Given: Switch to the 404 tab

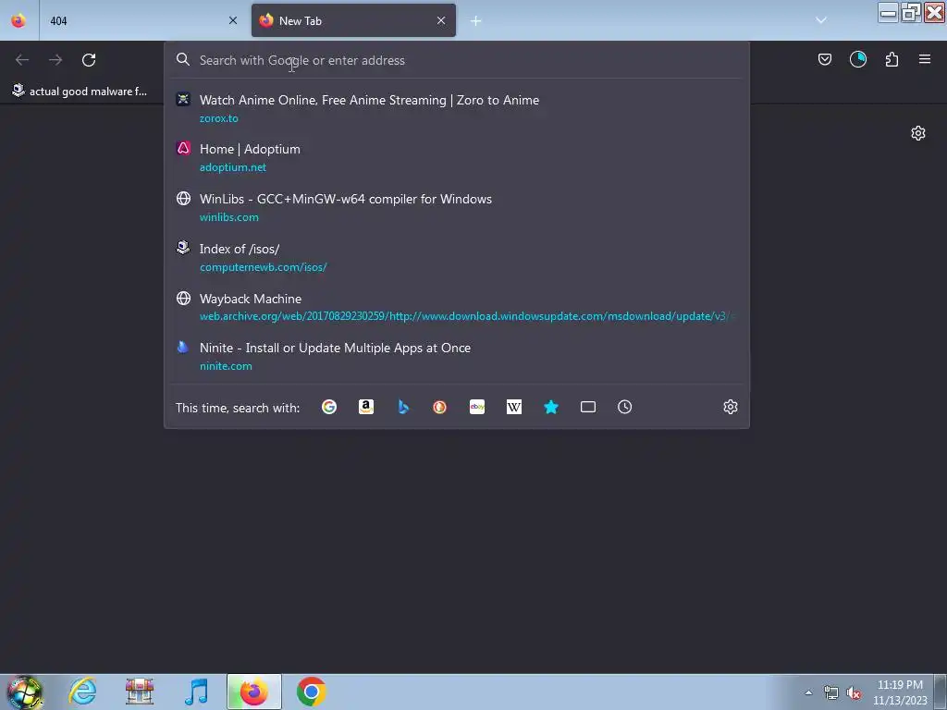Looking at the screenshot, I should click(x=141, y=20).
